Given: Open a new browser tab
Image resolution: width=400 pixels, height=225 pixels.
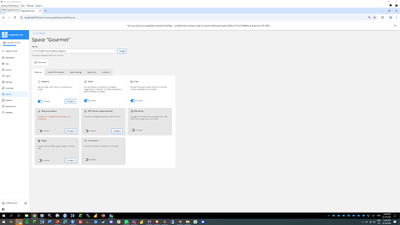Looking at the screenshot, I should 46,10.
